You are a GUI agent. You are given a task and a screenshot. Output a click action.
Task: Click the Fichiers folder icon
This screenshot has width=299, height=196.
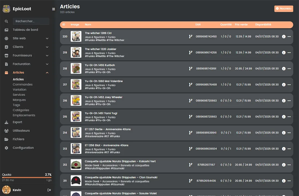pos(6,139)
